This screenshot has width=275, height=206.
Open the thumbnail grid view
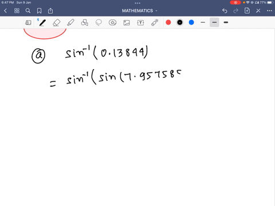[17, 11]
